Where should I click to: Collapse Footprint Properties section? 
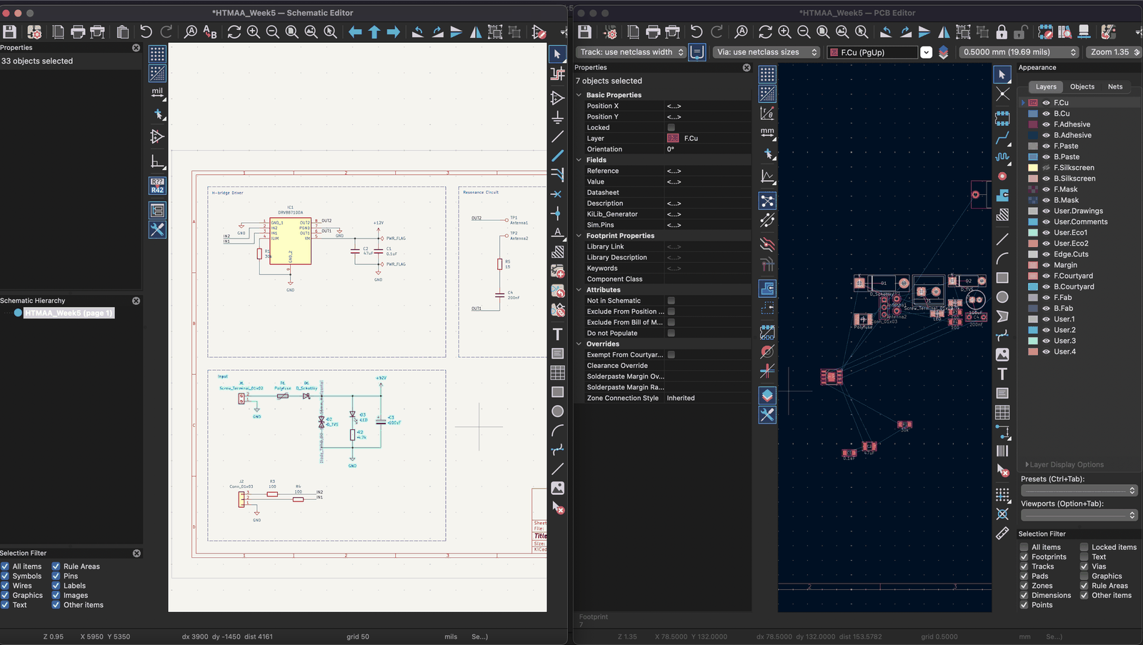pyautogui.click(x=579, y=236)
